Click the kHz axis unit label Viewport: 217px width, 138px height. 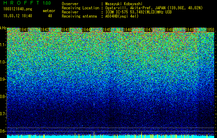tap(3, 28)
